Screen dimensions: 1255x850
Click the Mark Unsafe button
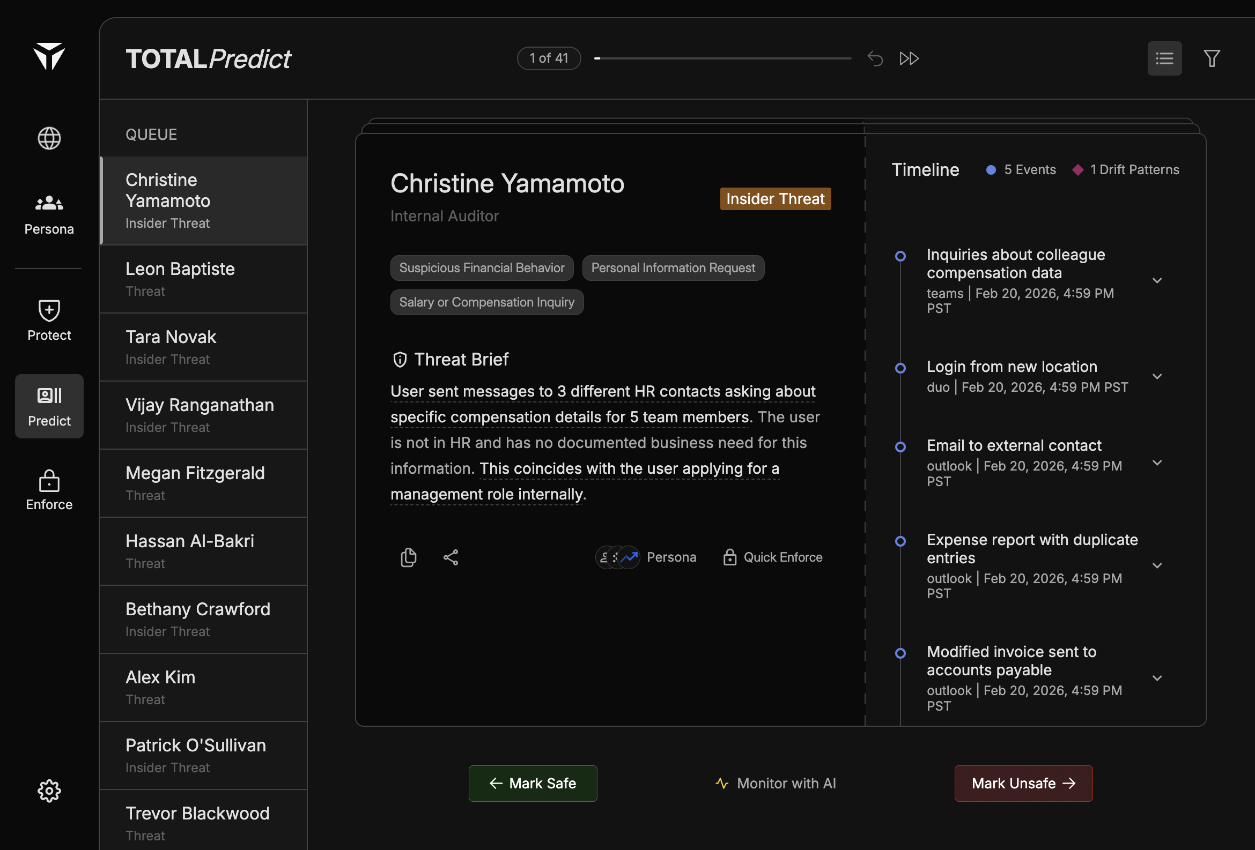coord(1023,783)
